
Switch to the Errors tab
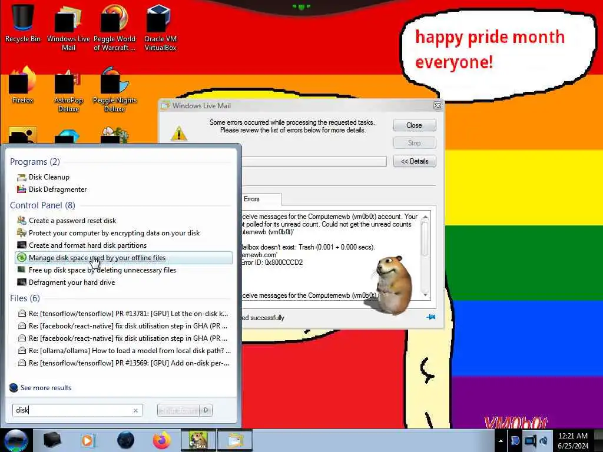[252, 199]
